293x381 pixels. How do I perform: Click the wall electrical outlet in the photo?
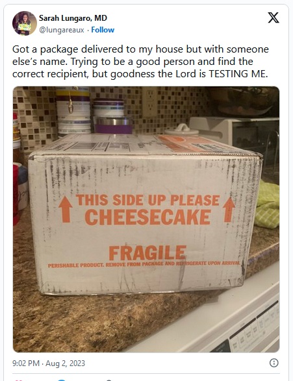pos(150,103)
